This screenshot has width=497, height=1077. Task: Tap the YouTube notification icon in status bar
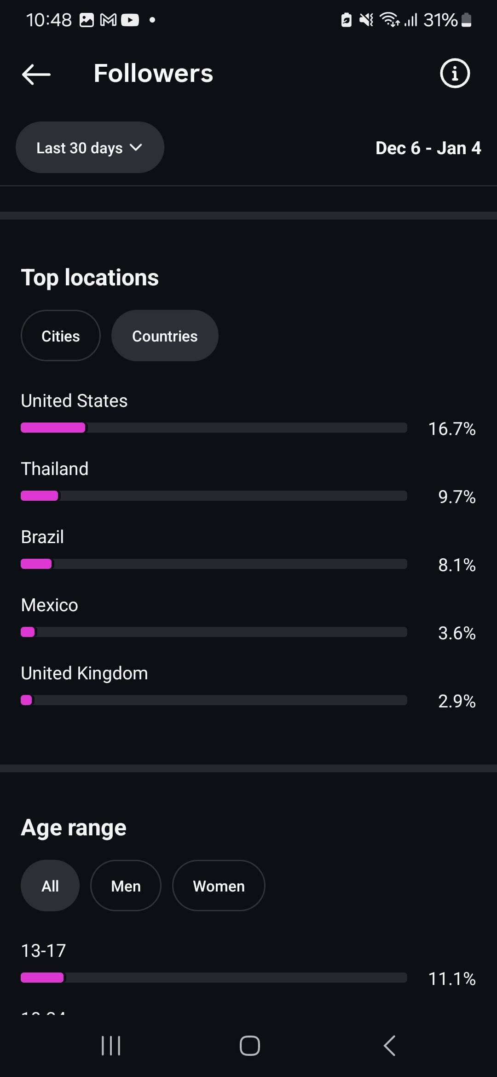click(130, 20)
